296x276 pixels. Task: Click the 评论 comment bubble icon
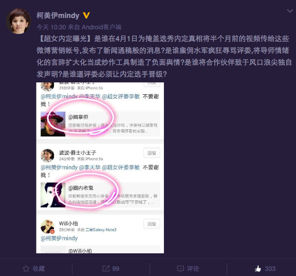[x=180, y=269]
